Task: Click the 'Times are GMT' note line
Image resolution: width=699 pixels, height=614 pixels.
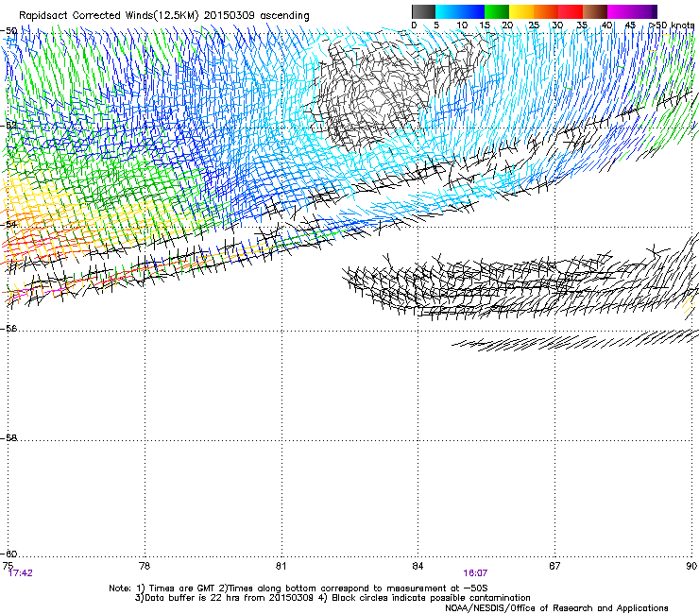Action: [298, 588]
